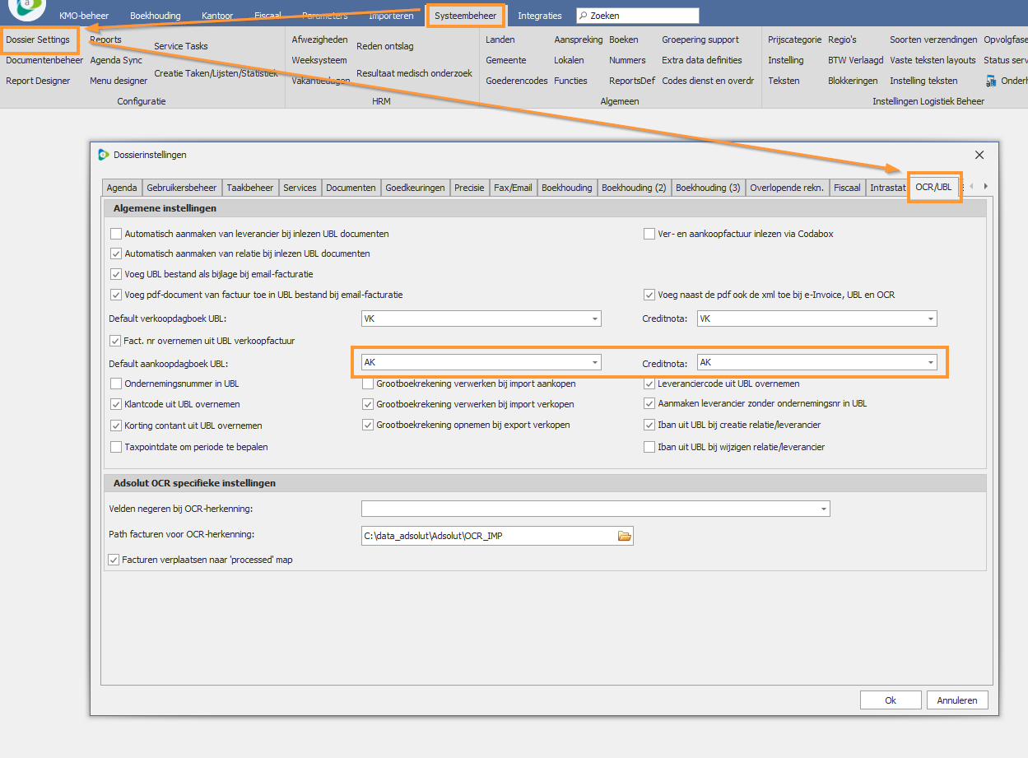
Task: Close the Dossierinstellingen dialog with X
Action: click(979, 155)
